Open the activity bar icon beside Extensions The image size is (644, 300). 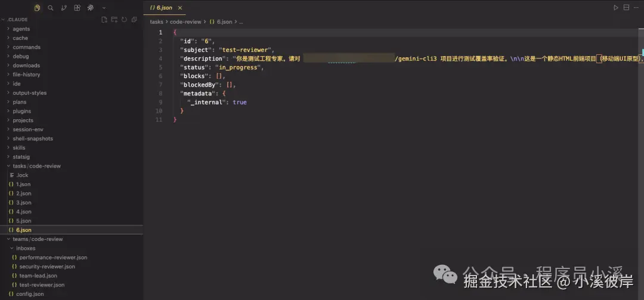pos(91,8)
